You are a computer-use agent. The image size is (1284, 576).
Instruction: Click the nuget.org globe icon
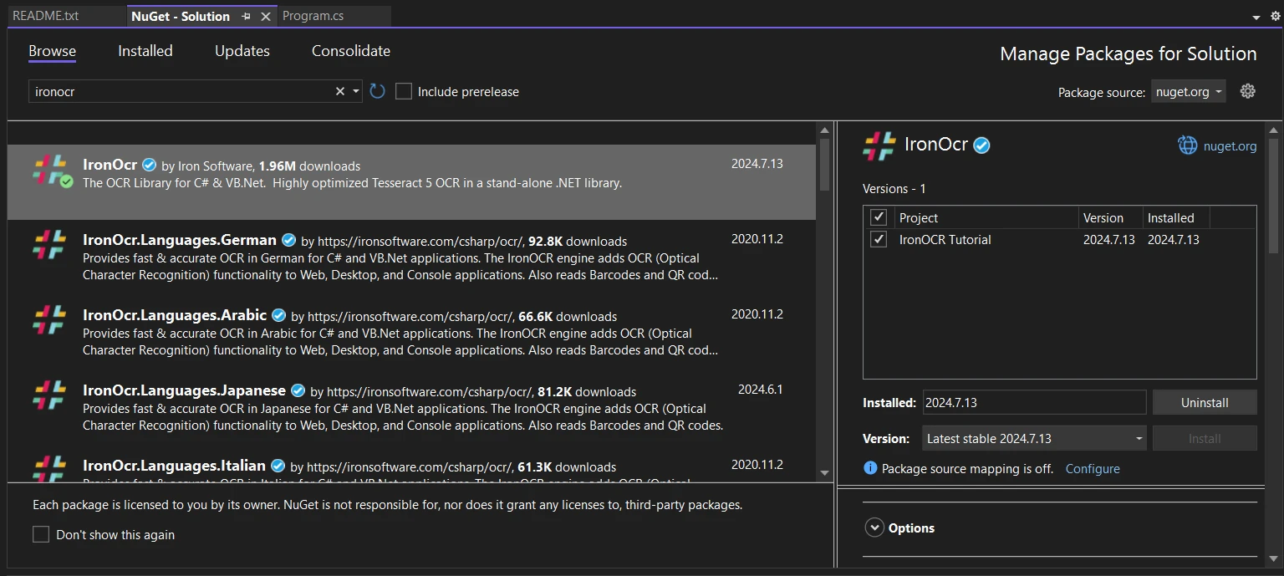pyautogui.click(x=1187, y=145)
